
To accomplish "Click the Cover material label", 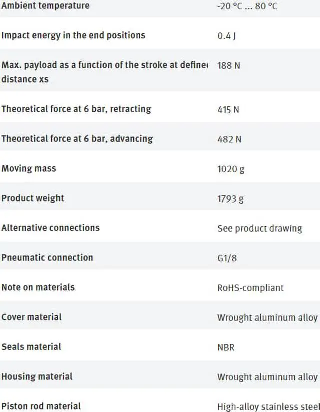I will 32,317.
